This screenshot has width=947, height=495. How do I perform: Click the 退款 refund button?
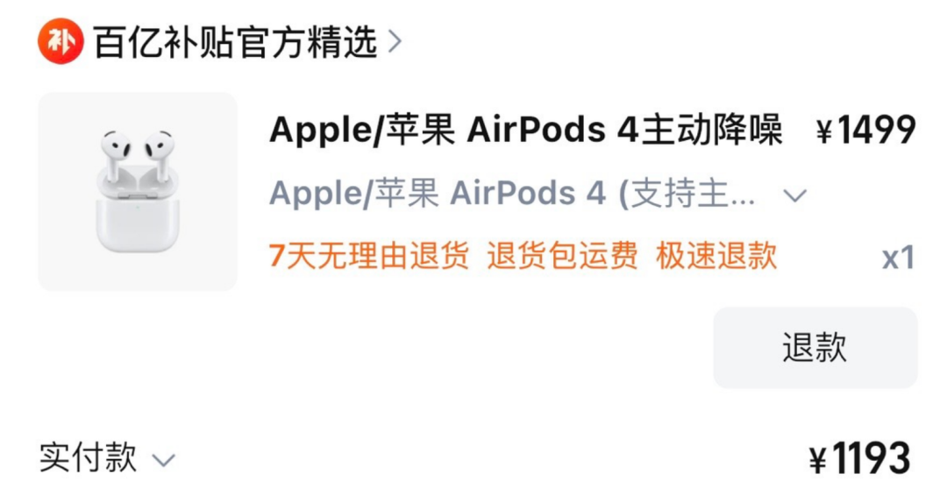tap(815, 348)
